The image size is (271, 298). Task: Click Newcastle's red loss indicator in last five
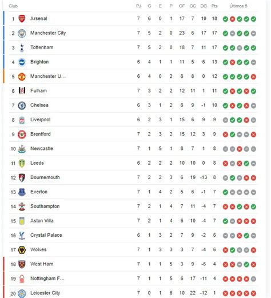(240, 149)
